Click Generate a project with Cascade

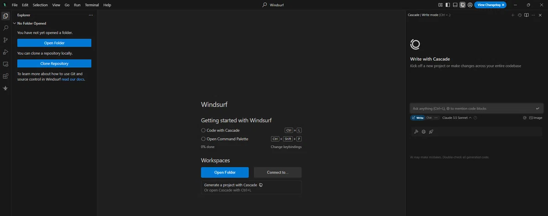[x=251, y=187]
